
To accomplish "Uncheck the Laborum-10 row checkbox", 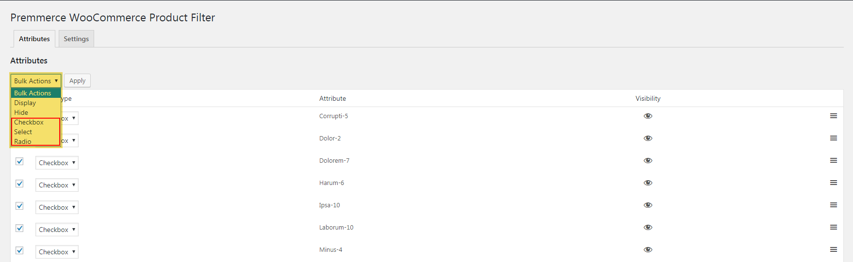I will (19, 228).
